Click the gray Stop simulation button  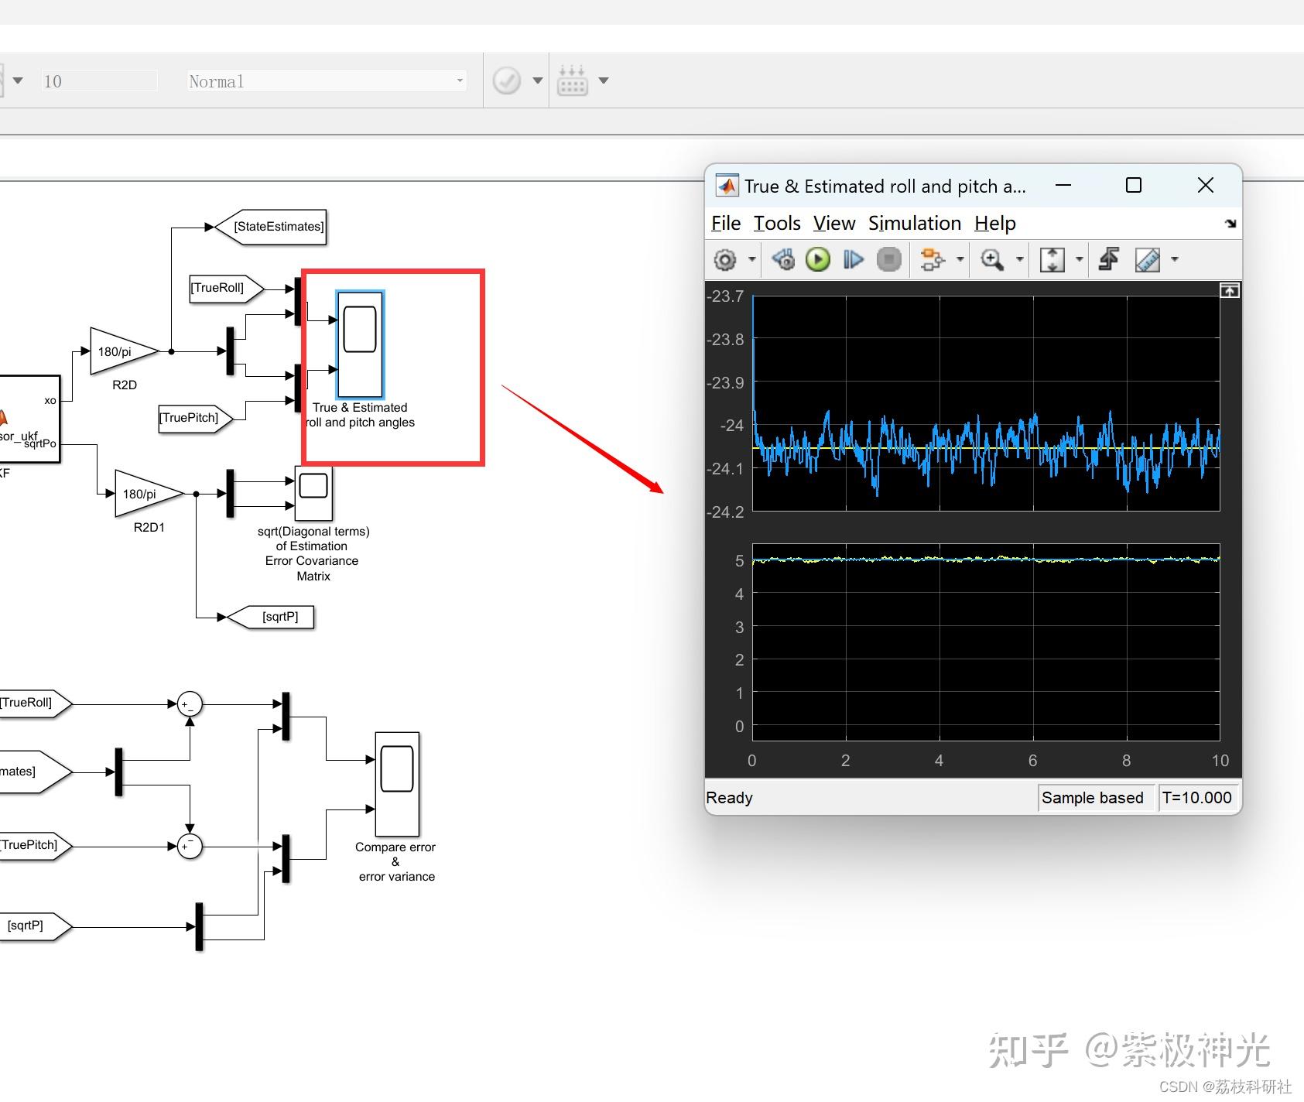[x=888, y=259]
